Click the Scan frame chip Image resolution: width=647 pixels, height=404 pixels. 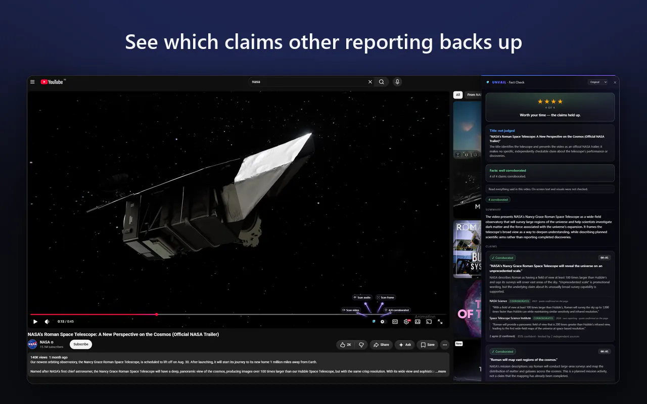point(386,297)
